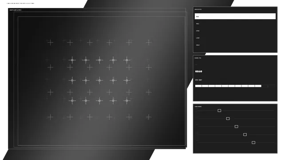Image resolution: width=284 pixels, height=160 pixels.
Task: Select the drive state directly below the highlighted row
Action: 235,24
